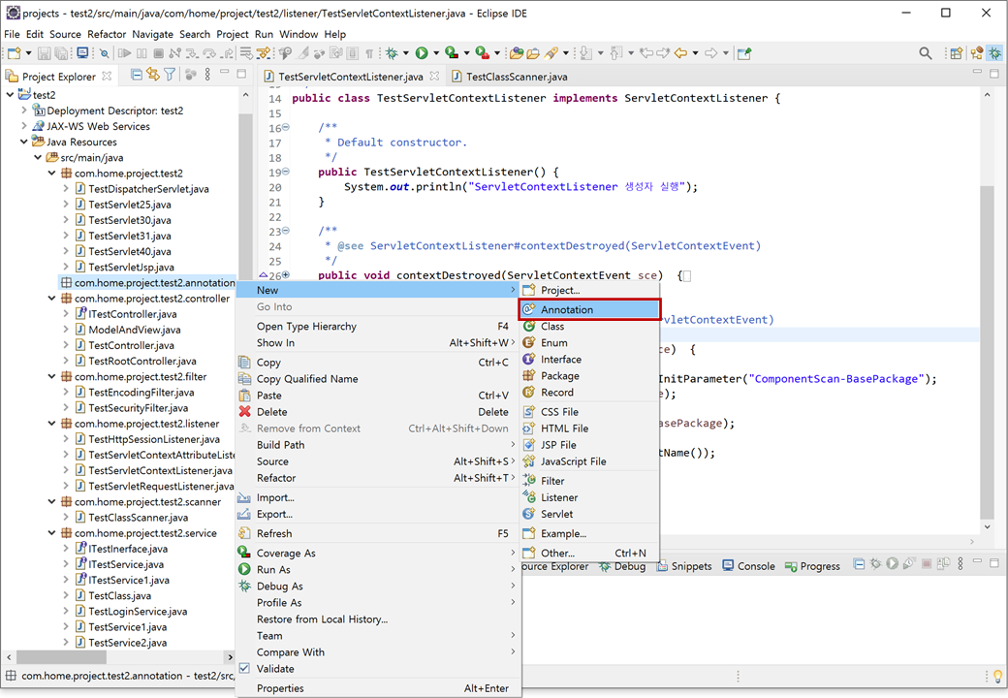Screen dimensions: 1008x698
Task: Open Build Path submenu
Action: point(379,445)
